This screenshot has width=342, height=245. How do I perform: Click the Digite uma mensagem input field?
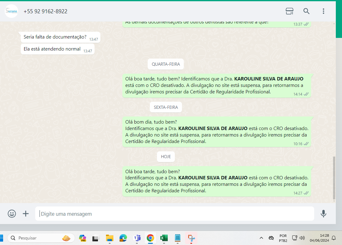[175, 214]
